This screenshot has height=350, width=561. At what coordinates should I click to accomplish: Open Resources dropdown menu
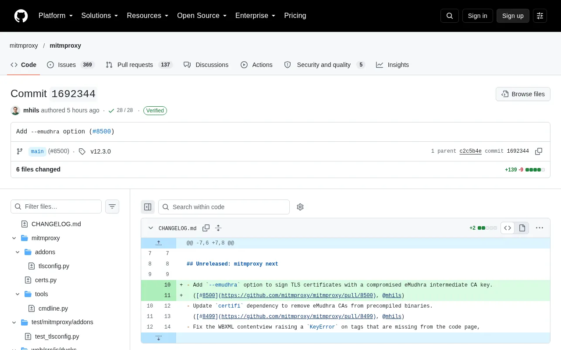[148, 16]
